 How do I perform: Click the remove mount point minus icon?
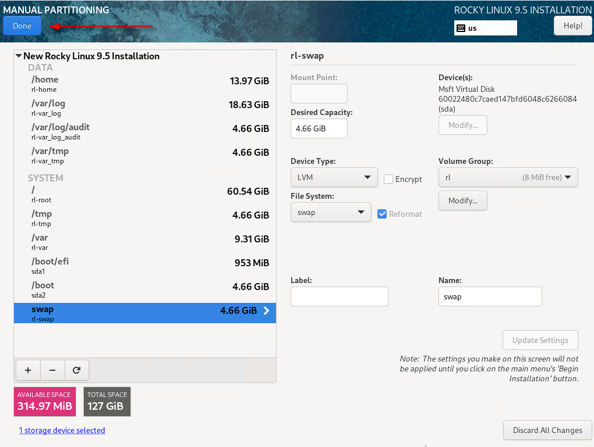click(x=52, y=370)
